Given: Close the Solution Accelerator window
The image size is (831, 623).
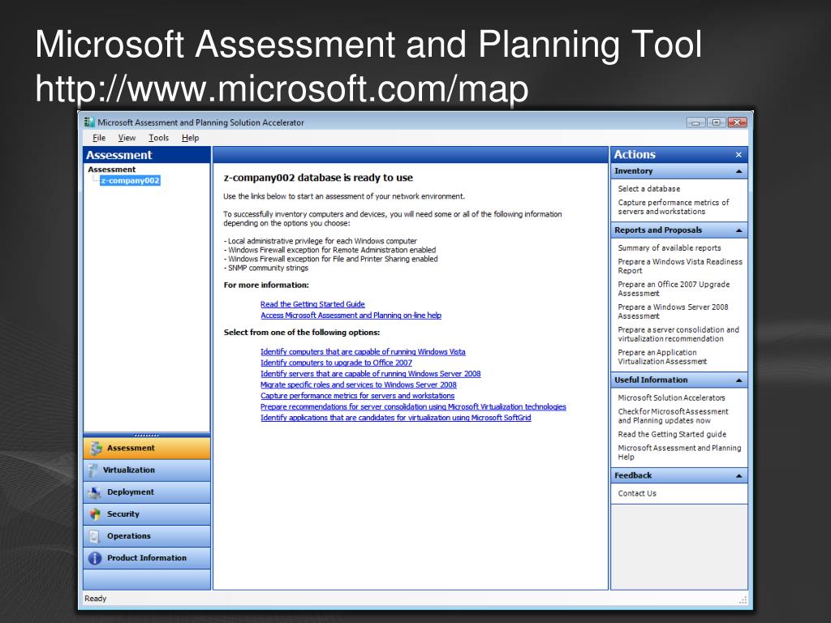Looking at the screenshot, I should (737, 122).
